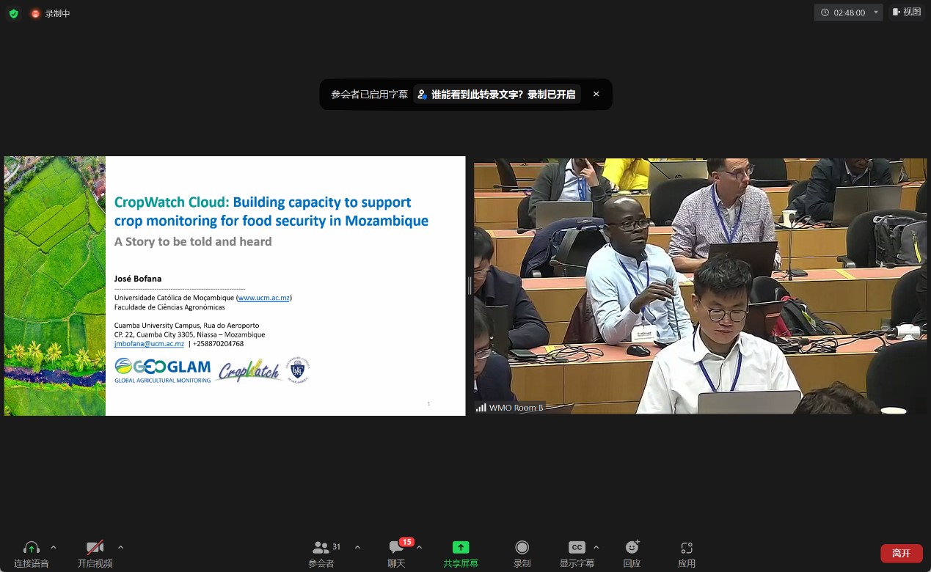Expand video options arrow

coord(121,547)
